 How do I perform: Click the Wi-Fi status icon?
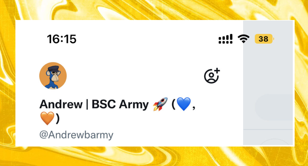click(x=244, y=39)
